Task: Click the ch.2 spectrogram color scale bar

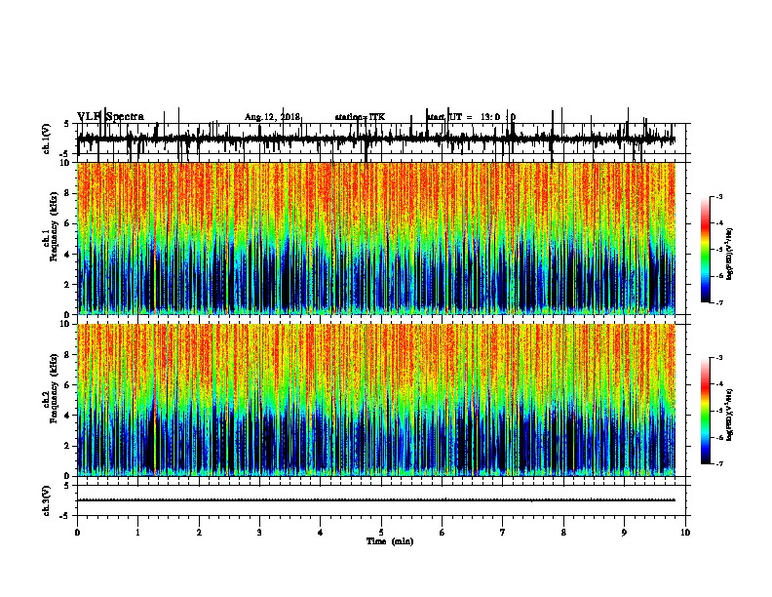Action: (706, 411)
